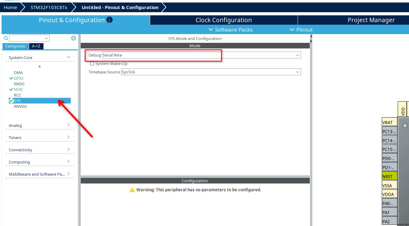Screen dimensions: 409x226
Task: Click the PA1 pin label
Action: pyautogui.click(x=389, y=213)
